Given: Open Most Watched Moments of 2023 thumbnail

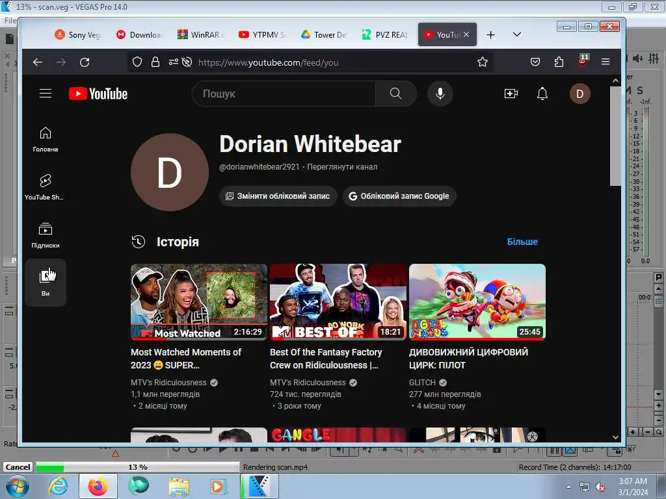Looking at the screenshot, I should click(x=199, y=301).
